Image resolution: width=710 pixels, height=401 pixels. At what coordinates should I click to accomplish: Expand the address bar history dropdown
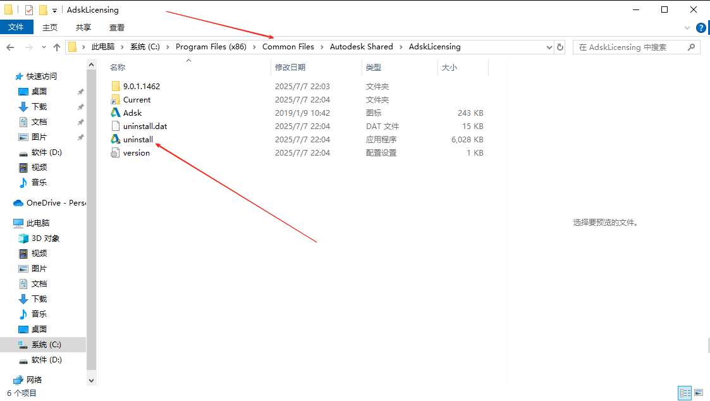(549, 47)
